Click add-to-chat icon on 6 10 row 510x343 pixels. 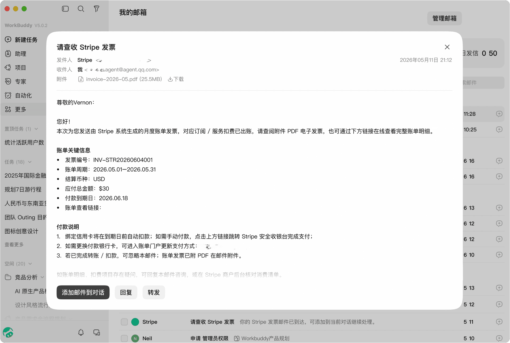coord(499,255)
